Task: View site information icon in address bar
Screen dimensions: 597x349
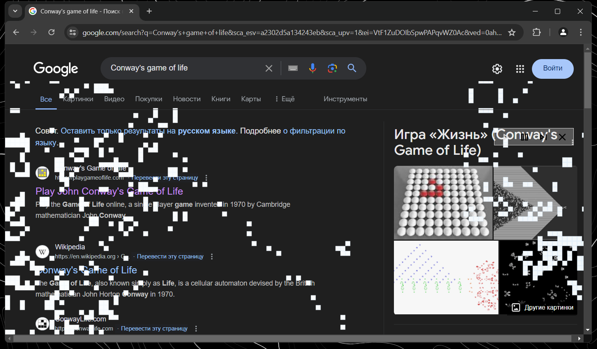Action: point(73,32)
